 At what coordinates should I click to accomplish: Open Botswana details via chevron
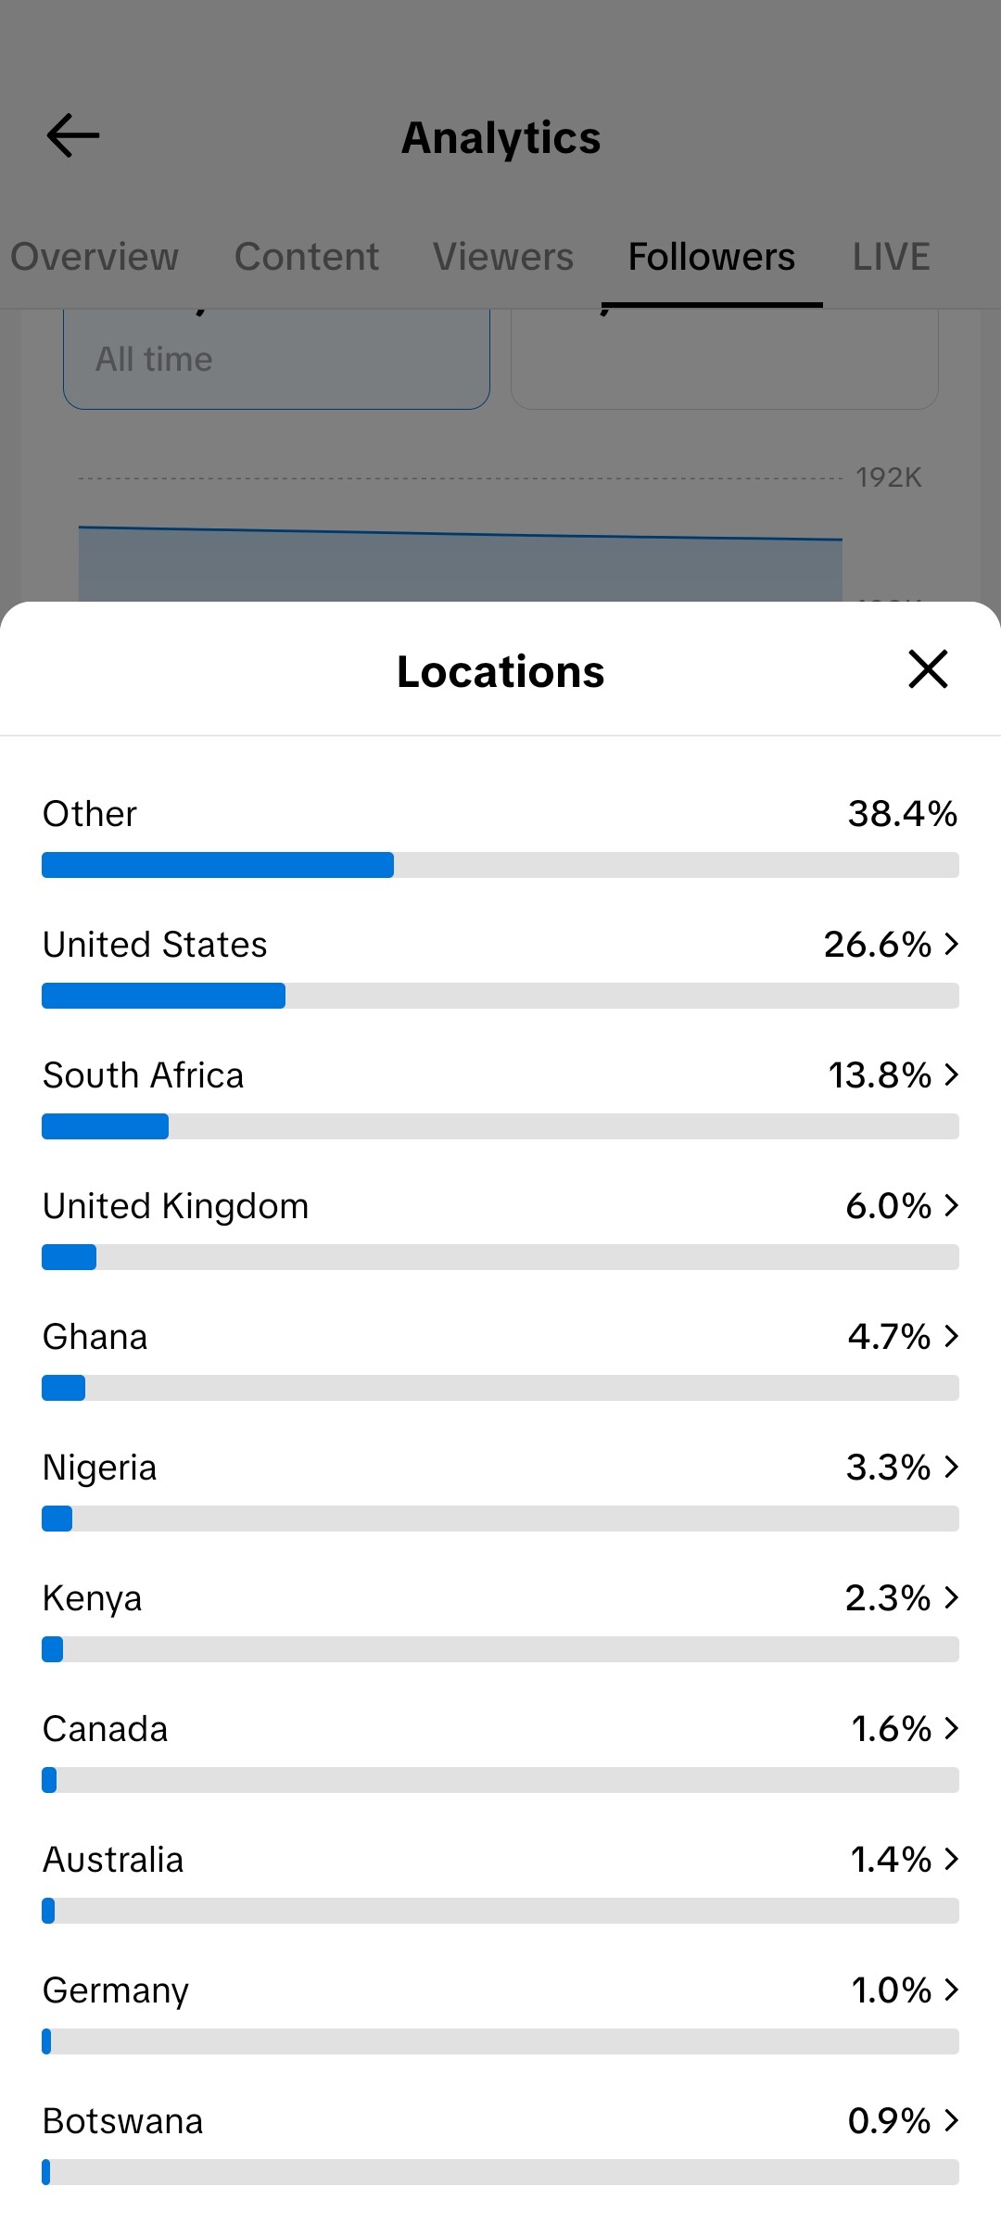(951, 2120)
